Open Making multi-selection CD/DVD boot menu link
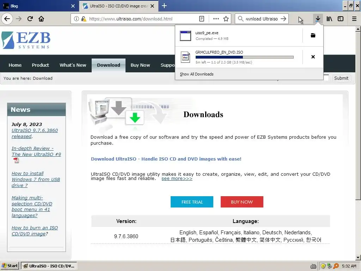The height and width of the screenshot is (271, 361). [x=32, y=206]
